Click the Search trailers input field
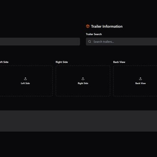The image size is (157, 157). (121, 41)
